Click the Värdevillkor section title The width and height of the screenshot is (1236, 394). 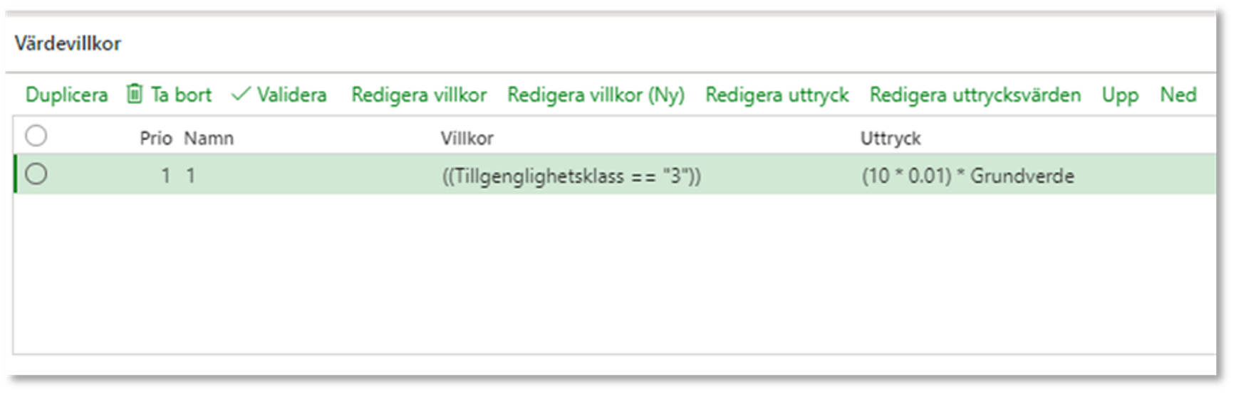(x=68, y=43)
